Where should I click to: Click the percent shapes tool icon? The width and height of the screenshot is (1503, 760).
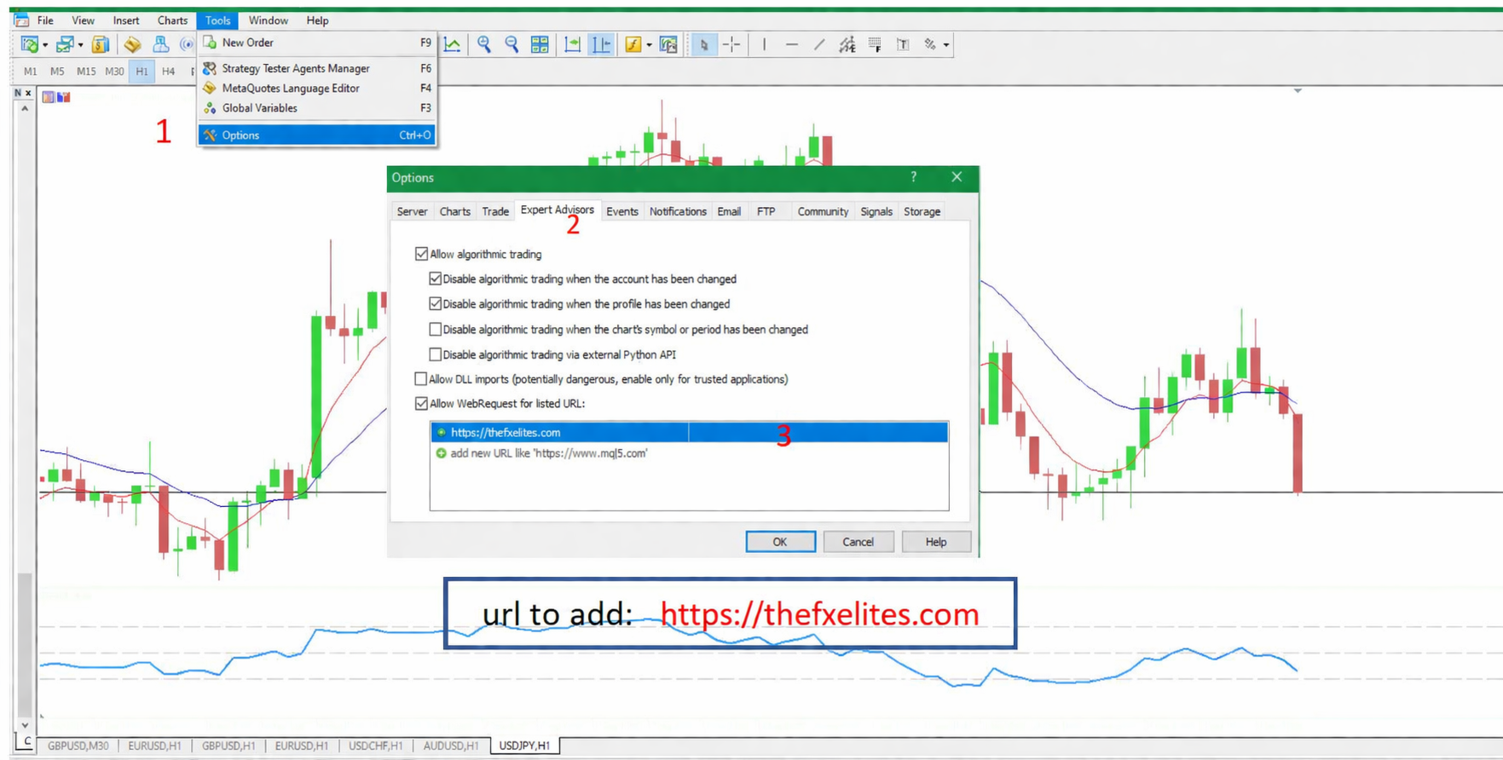tap(930, 44)
